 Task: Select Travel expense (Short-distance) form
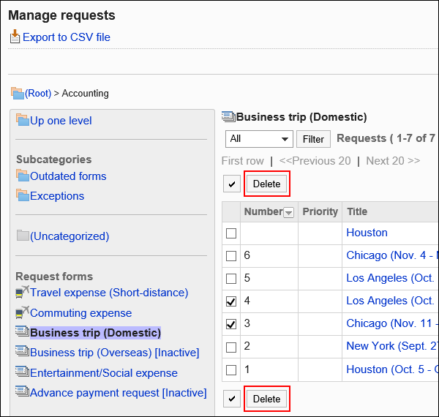click(109, 293)
